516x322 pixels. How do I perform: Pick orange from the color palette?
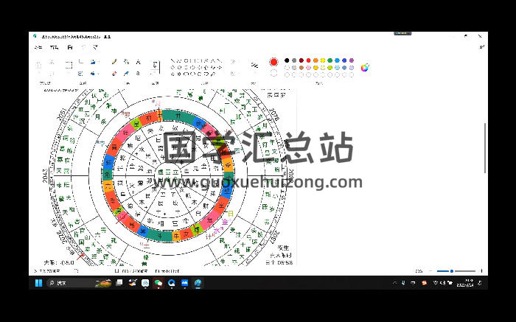coord(315,60)
